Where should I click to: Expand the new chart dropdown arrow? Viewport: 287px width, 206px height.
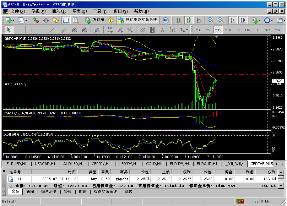14,20
